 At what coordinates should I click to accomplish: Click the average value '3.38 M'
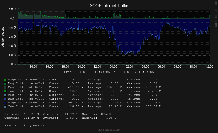pos(117,91)
